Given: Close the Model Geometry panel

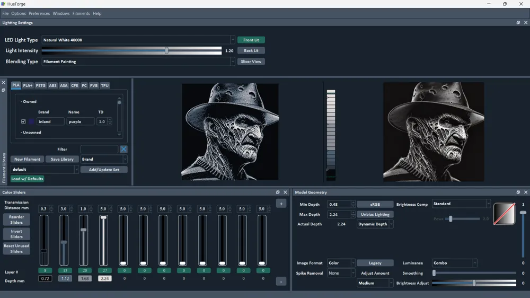Looking at the screenshot, I should click(526, 192).
